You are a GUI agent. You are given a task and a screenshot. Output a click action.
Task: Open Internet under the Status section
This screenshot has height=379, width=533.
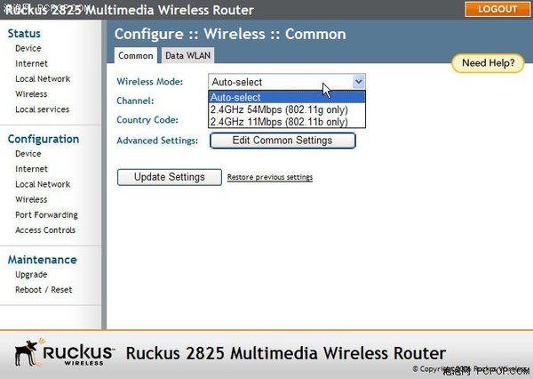tap(31, 64)
